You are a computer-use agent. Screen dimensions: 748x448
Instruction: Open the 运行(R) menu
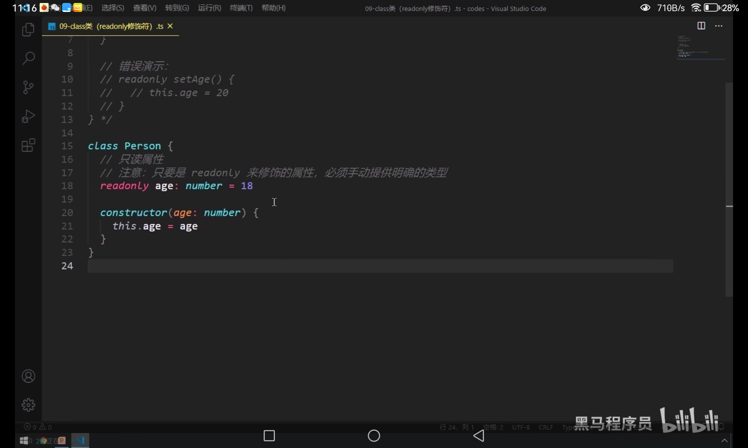[x=209, y=8]
